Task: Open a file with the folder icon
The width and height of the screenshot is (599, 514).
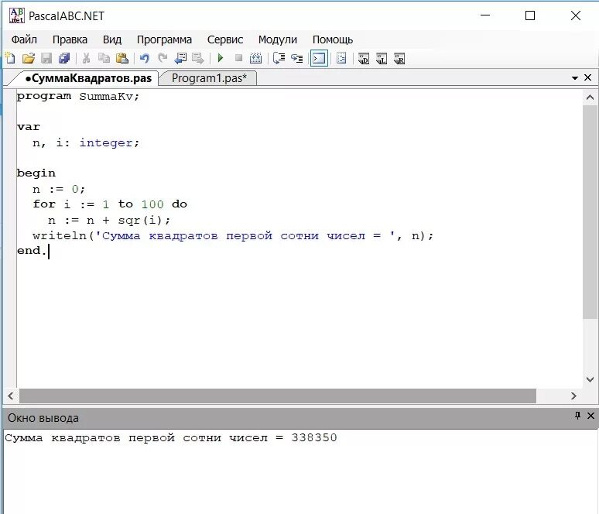Action: click(x=29, y=59)
